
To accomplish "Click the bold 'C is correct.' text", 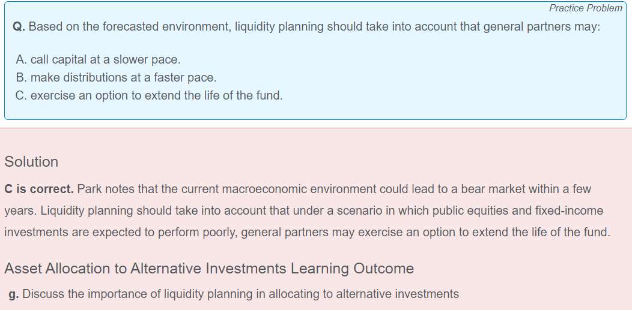I will point(39,189).
